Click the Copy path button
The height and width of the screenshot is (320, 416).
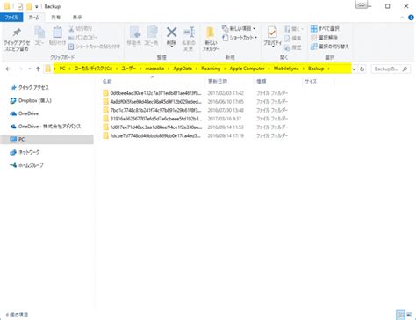pos(82,38)
